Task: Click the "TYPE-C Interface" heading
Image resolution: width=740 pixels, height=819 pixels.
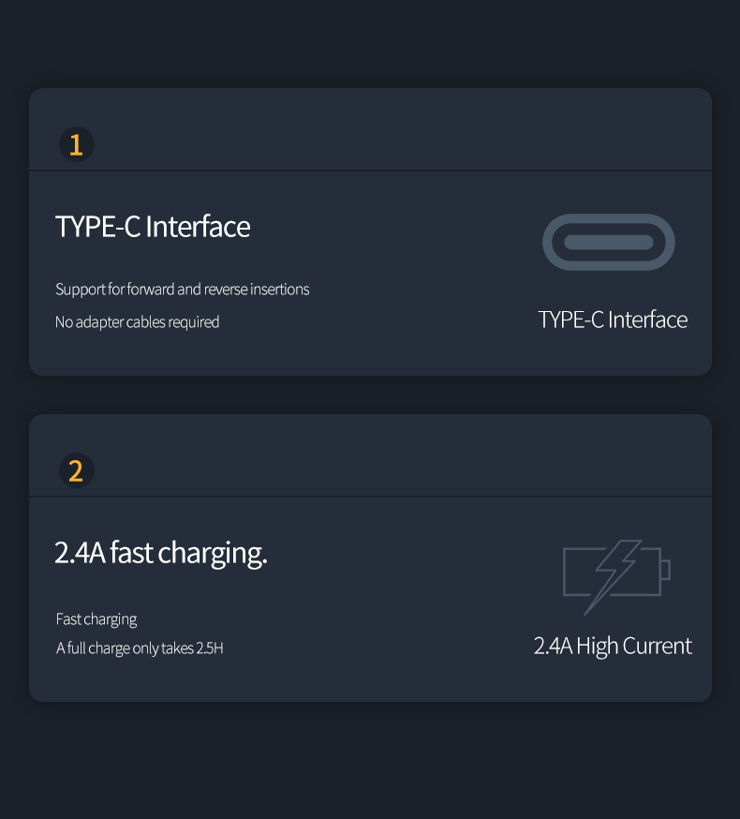Action: pyautogui.click(x=153, y=227)
